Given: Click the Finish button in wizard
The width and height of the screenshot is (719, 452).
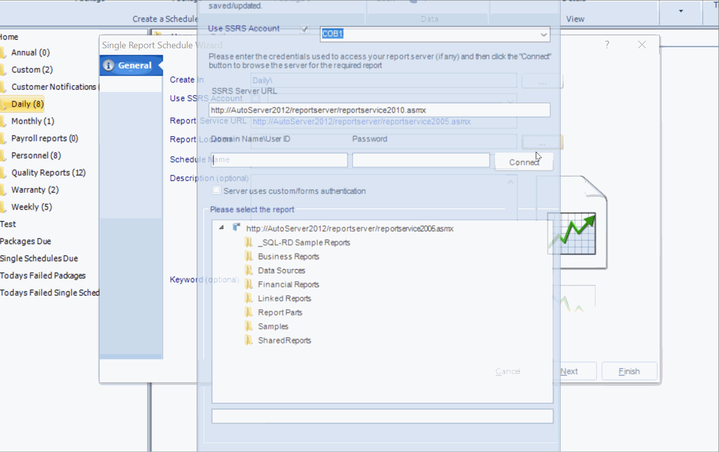Looking at the screenshot, I should 629,371.
